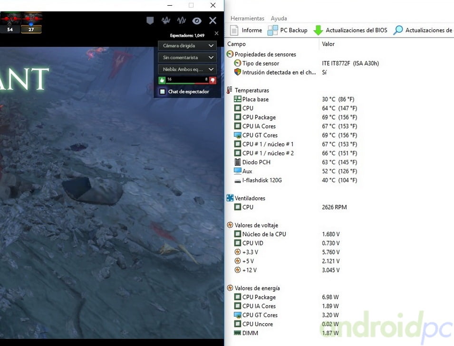This screenshot has height=346, width=454.
Task: Click the large X in game toolbar
Action: click(x=213, y=20)
